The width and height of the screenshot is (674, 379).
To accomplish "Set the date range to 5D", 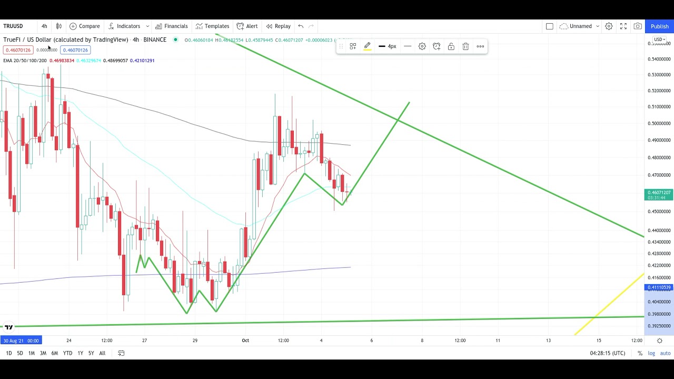I will [x=20, y=353].
